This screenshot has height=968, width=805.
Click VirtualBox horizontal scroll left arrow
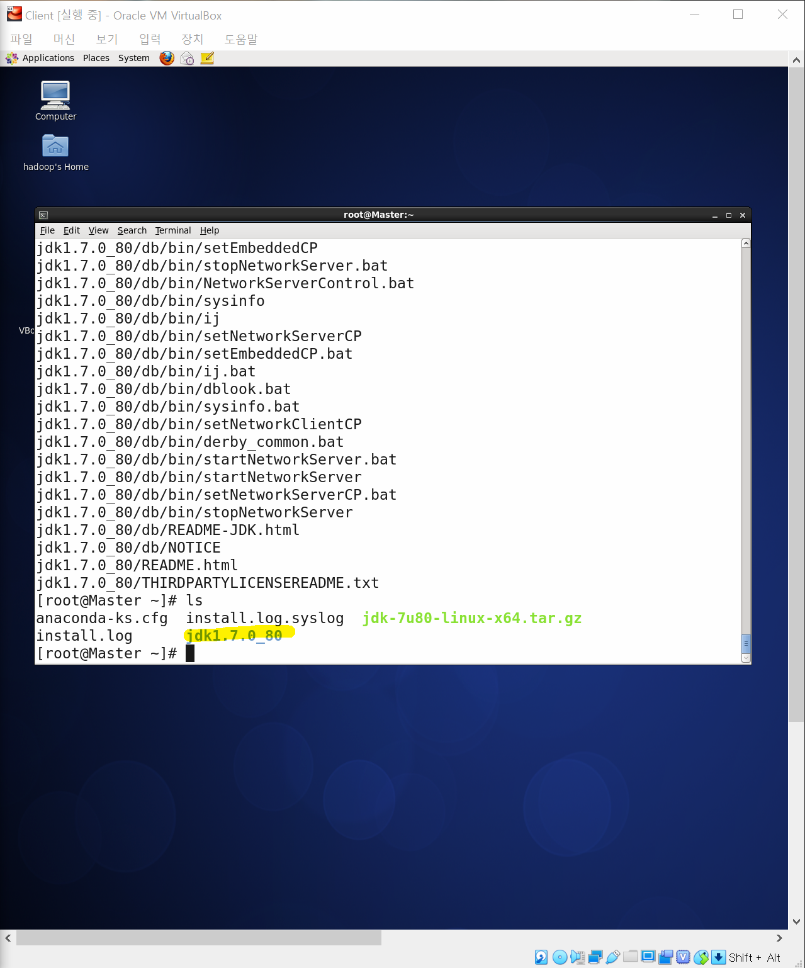click(x=8, y=938)
